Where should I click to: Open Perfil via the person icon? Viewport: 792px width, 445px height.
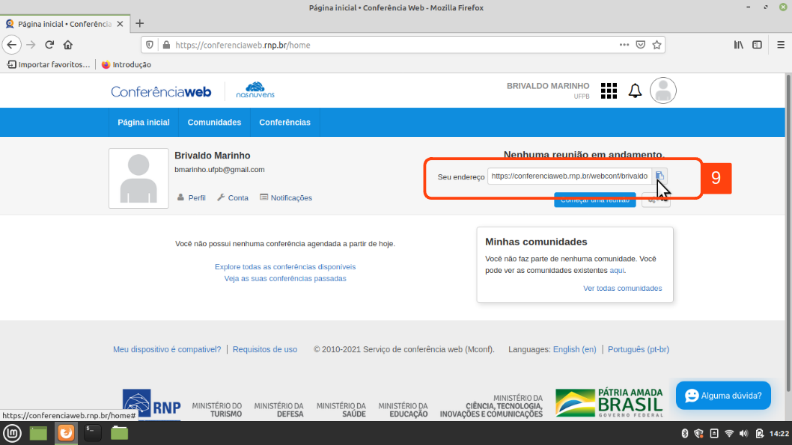(190, 197)
